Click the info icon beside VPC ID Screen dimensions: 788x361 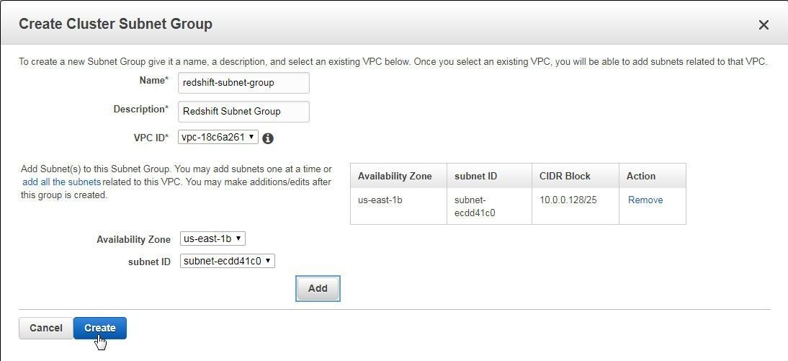click(268, 138)
